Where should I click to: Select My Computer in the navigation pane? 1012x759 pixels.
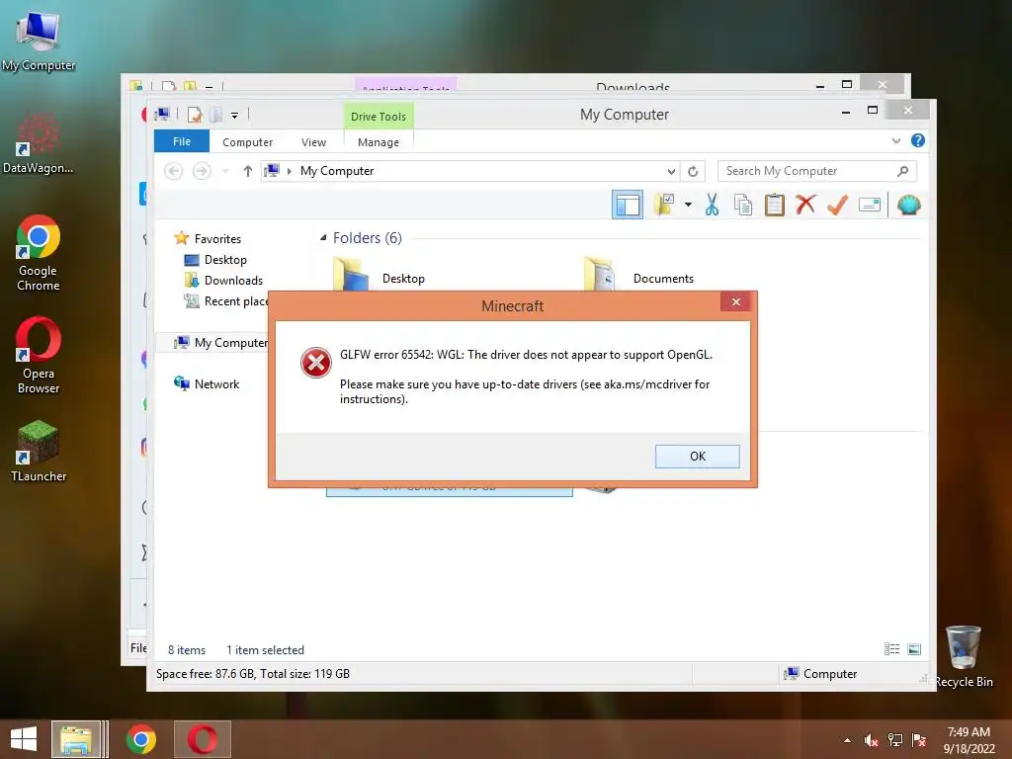221,343
